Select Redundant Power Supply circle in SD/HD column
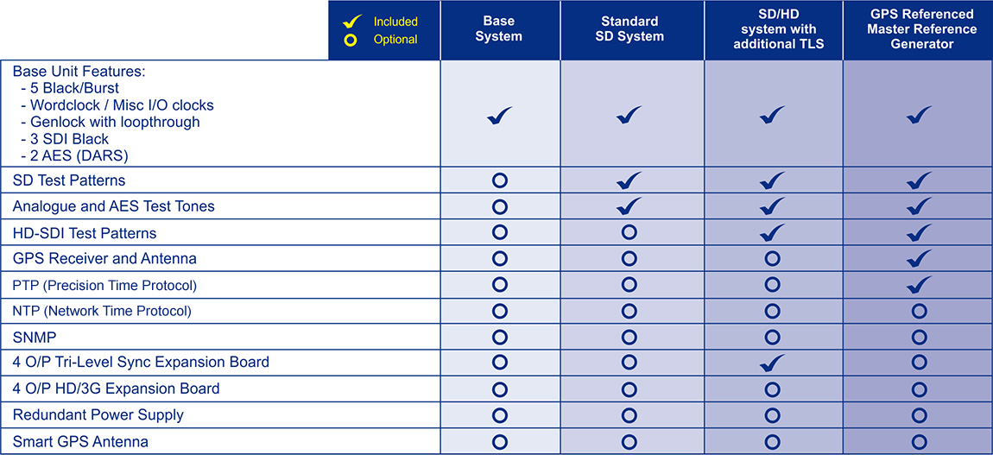Screen dimensions: 993x455 coord(772,415)
